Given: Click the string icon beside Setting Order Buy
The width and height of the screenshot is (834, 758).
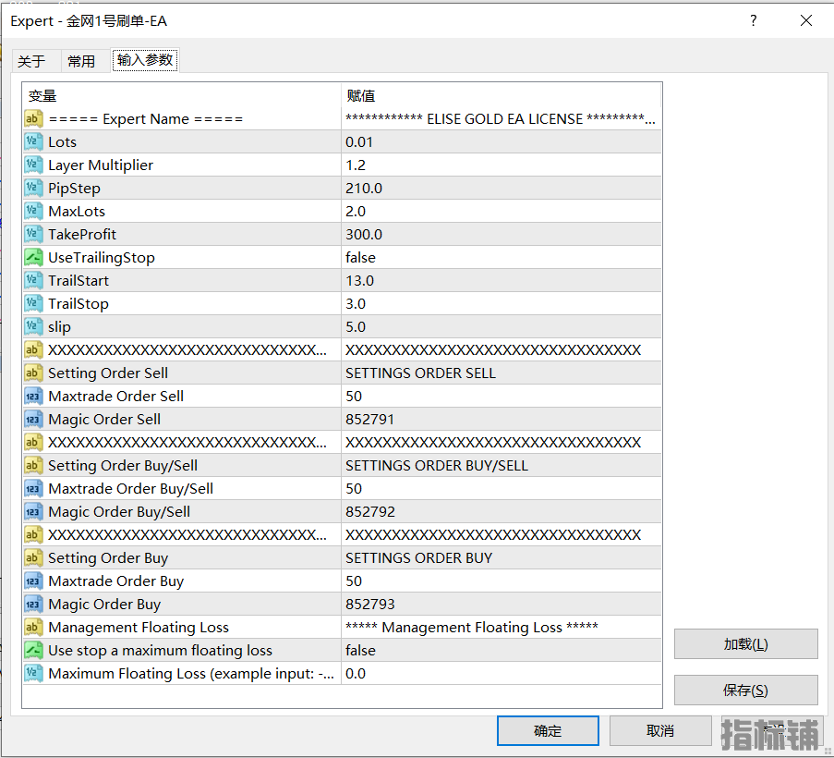Looking at the screenshot, I should 33,557.
